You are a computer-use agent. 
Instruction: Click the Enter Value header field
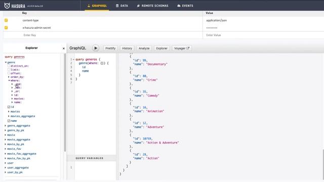click(263, 35)
